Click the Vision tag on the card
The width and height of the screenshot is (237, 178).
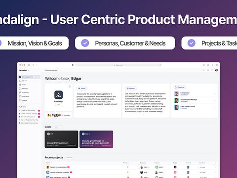click(x=82, y=89)
